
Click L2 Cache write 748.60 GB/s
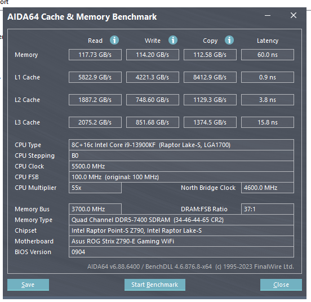tap(153, 100)
